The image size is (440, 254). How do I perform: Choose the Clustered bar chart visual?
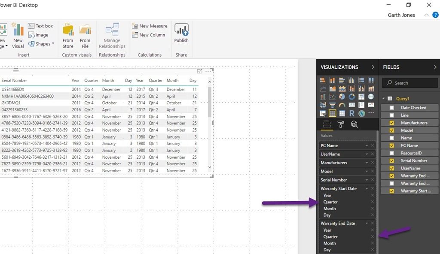coord(342,81)
